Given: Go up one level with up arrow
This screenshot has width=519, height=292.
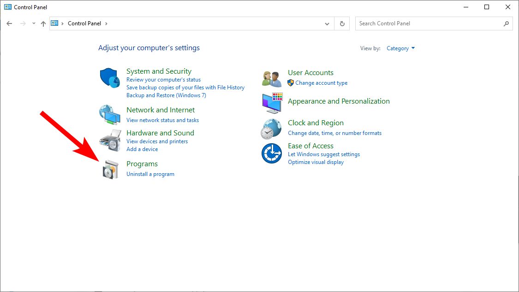Looking at the screenshot, I should click(x=43, y=23).
